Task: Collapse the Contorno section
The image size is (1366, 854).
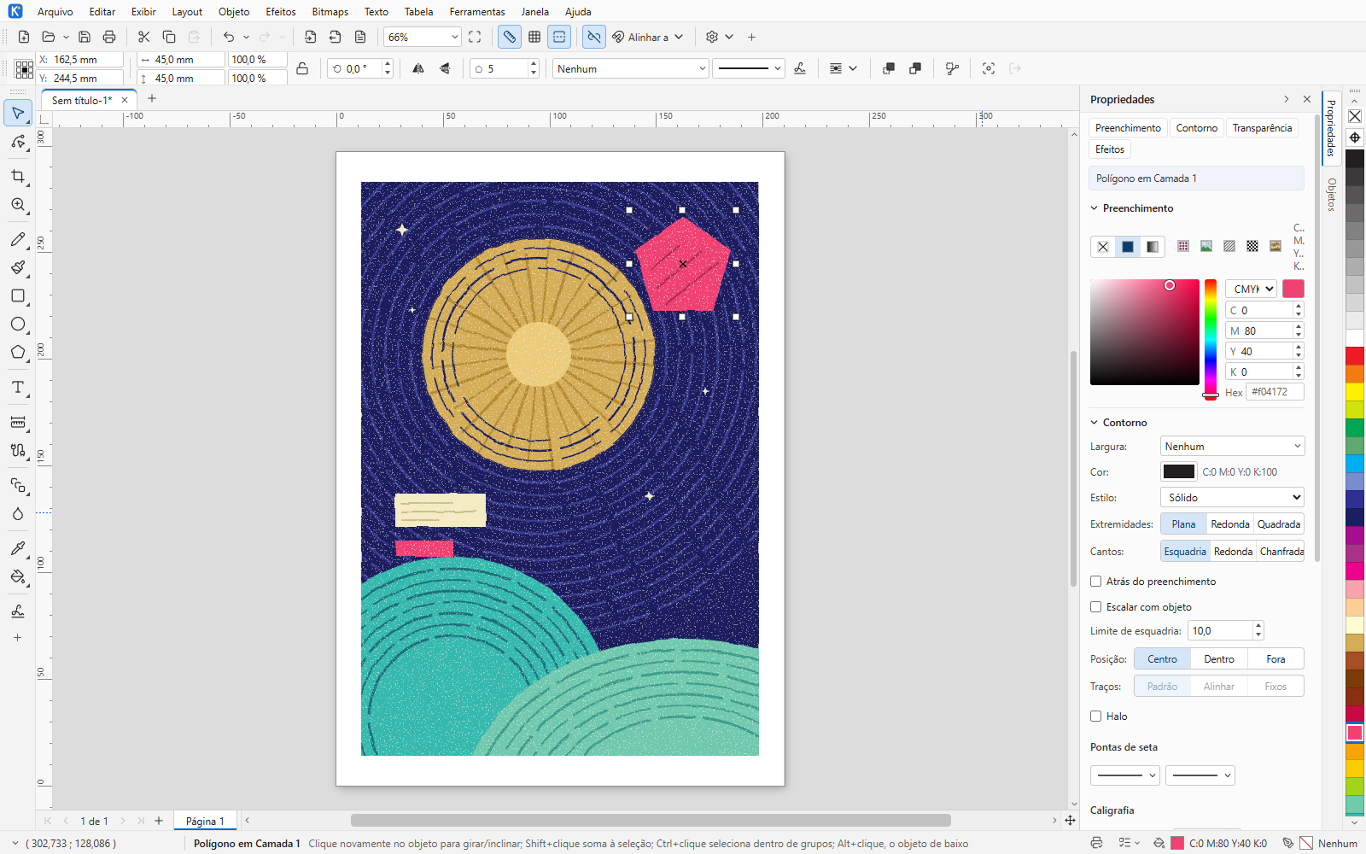Action: click(x=1095, y=423)
